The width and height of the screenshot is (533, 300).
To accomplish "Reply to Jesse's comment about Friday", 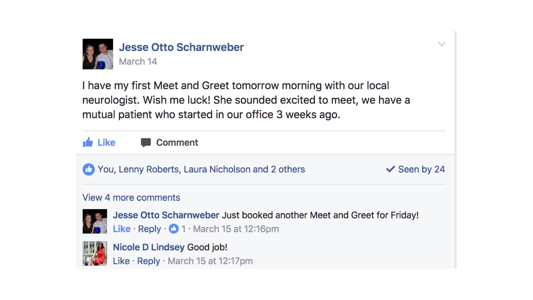I will [x=149, y=229].
